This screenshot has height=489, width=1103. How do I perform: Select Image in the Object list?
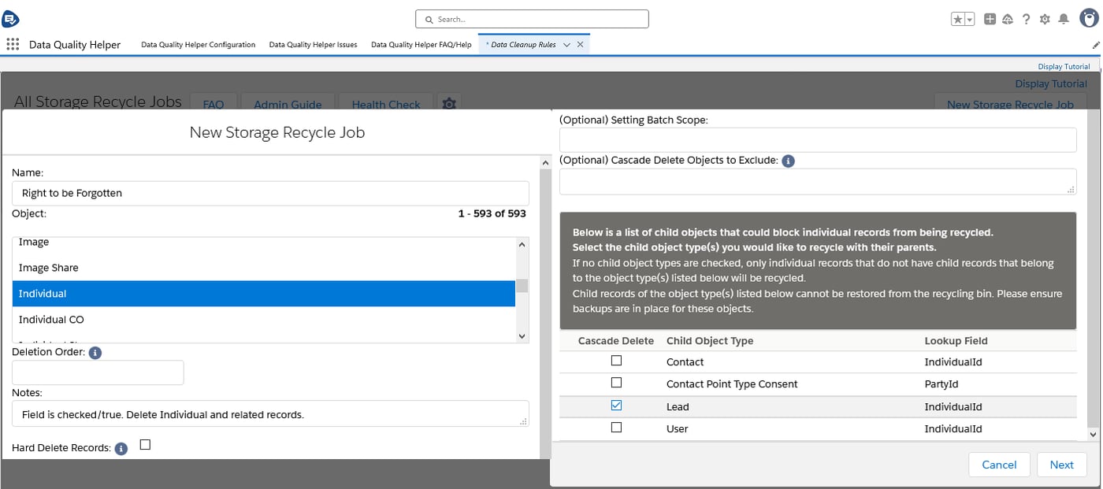click(x=264, y=243)
